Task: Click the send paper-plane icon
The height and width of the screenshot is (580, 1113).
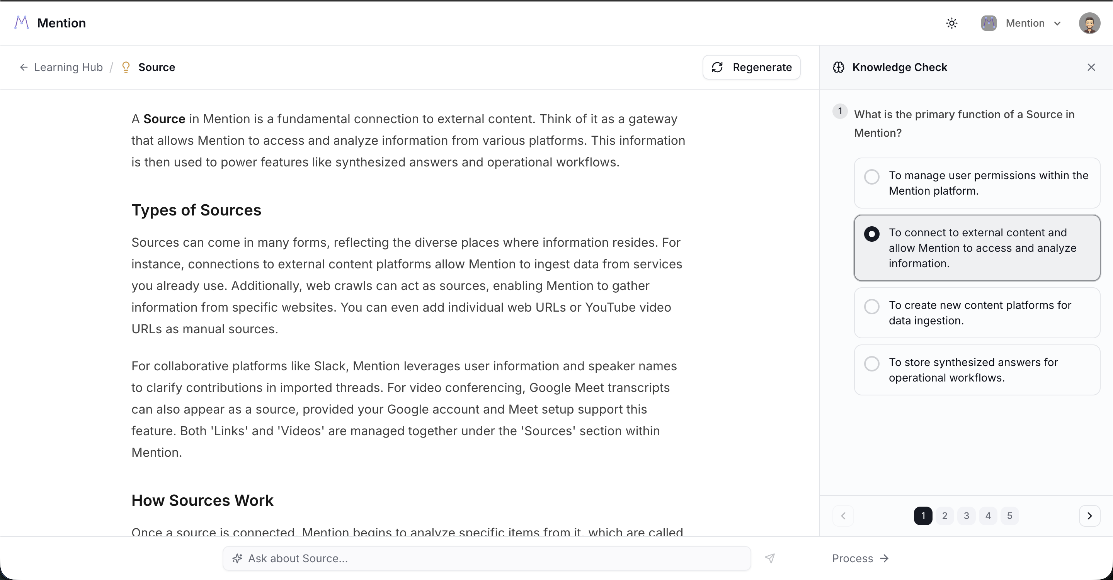Action: point(770,558)
